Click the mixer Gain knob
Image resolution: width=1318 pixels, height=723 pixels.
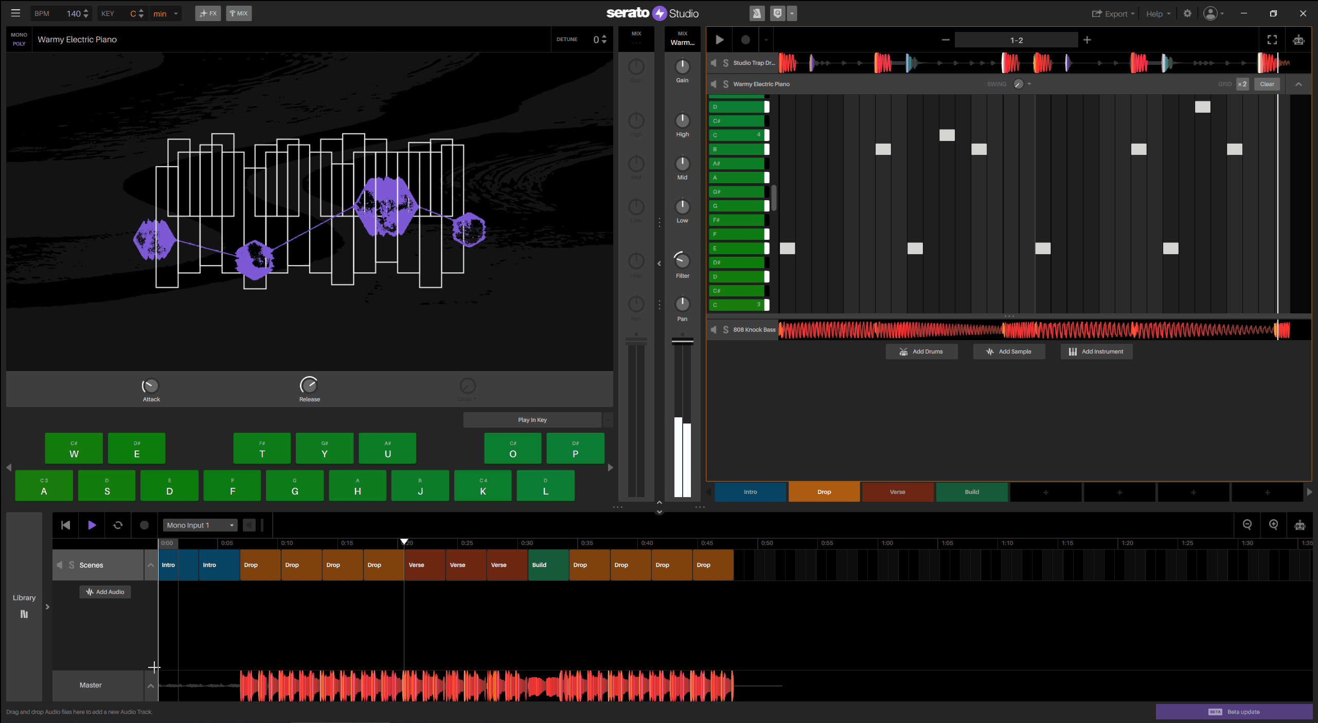pos(682,66)
